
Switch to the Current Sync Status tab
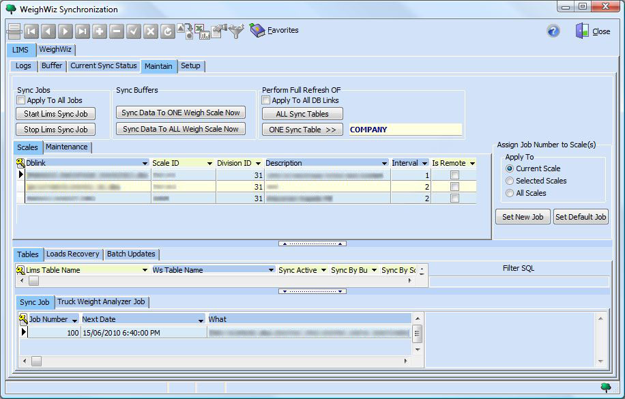104,66
